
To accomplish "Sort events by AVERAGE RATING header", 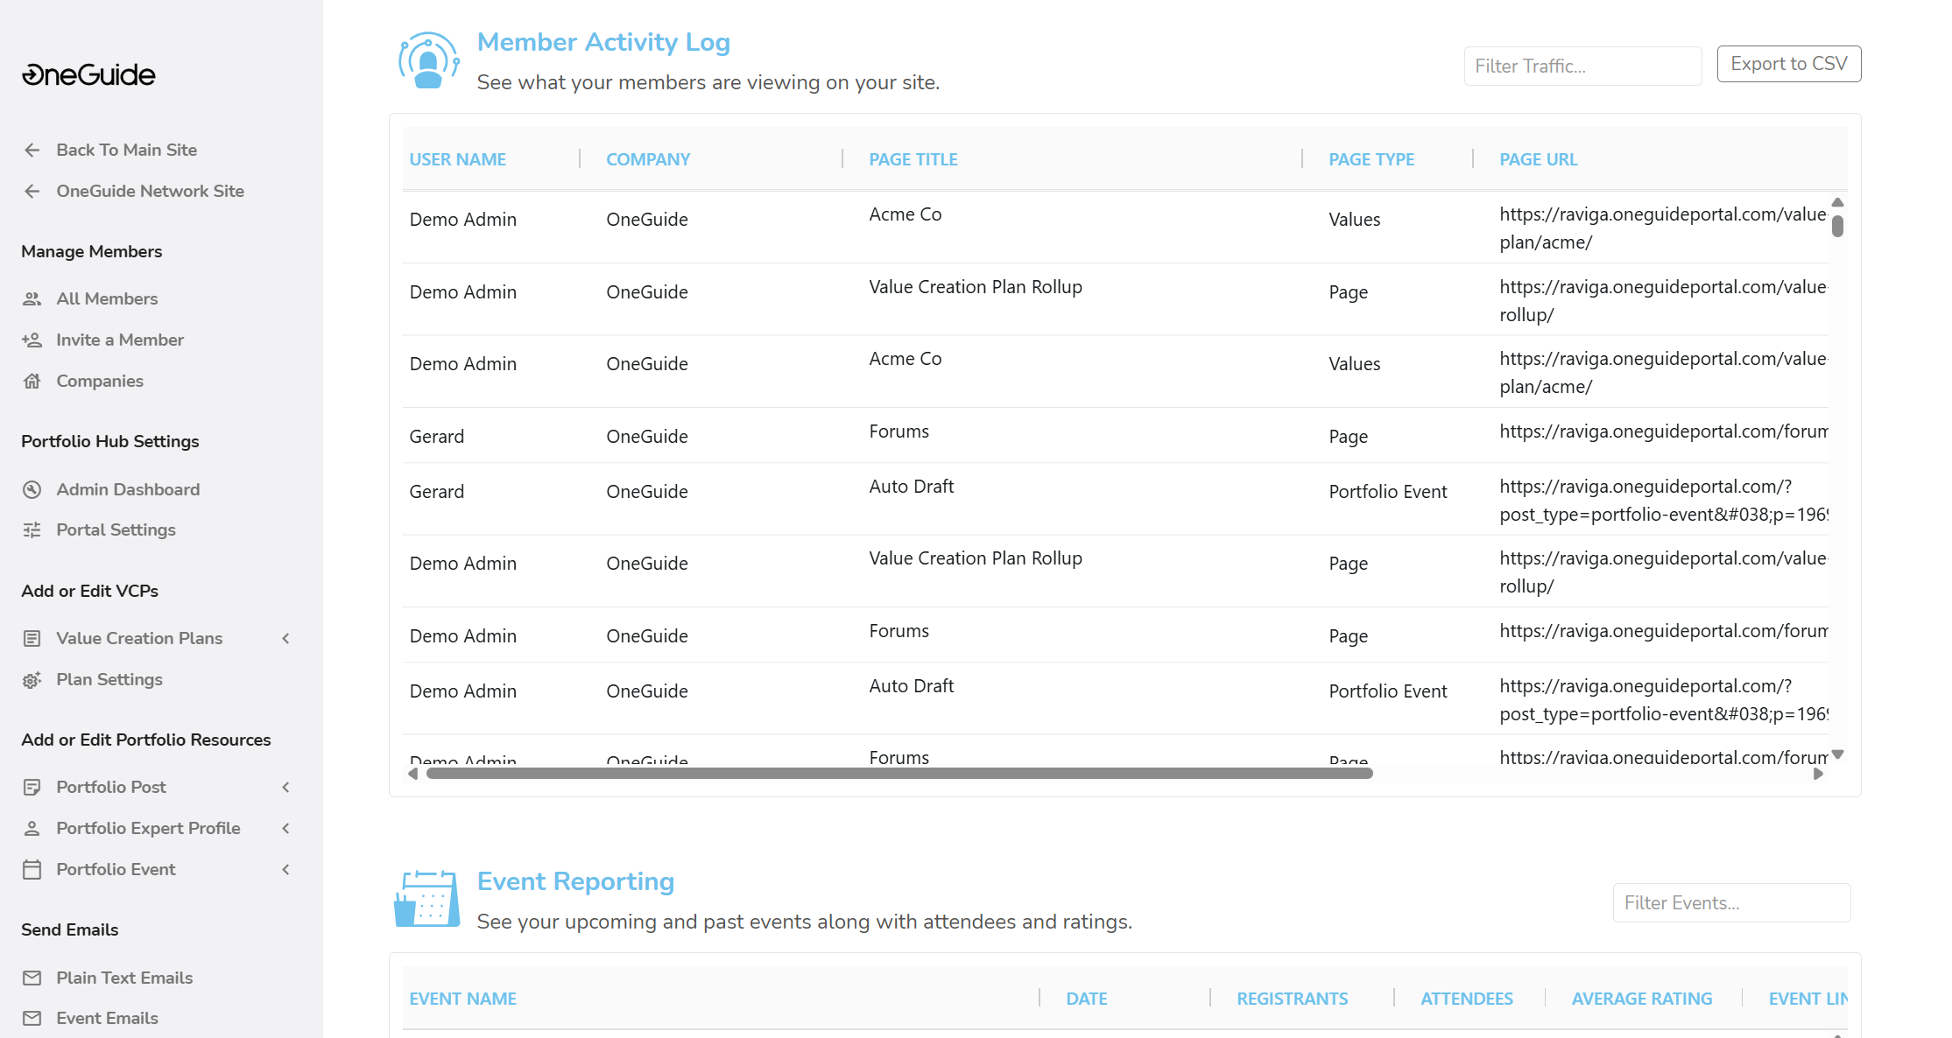I will coord(1642,999).
